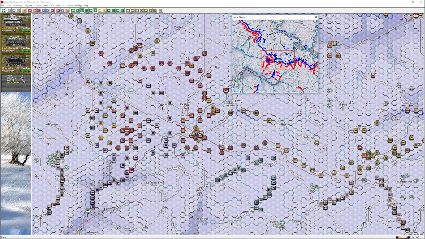Click the green flag objectives icon
This screenshot has width=425, height=239.
click(95, 11)
